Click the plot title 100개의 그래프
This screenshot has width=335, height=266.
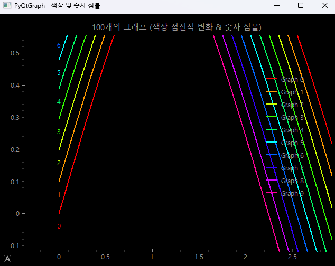point(176,27)
